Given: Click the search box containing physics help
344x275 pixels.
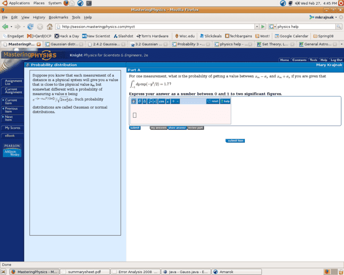Looking at the screenshot, I should (306, 27).
